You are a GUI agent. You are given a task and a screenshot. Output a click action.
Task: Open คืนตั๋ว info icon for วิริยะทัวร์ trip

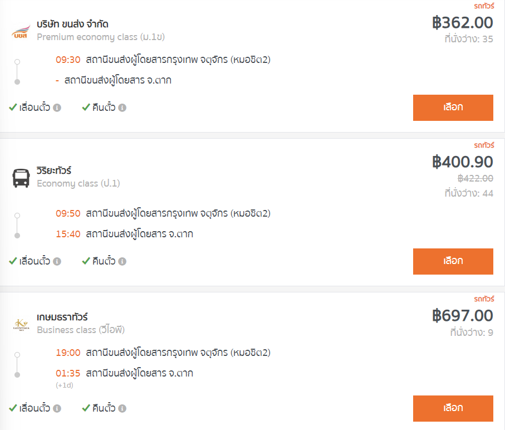[x=122, y=261]
